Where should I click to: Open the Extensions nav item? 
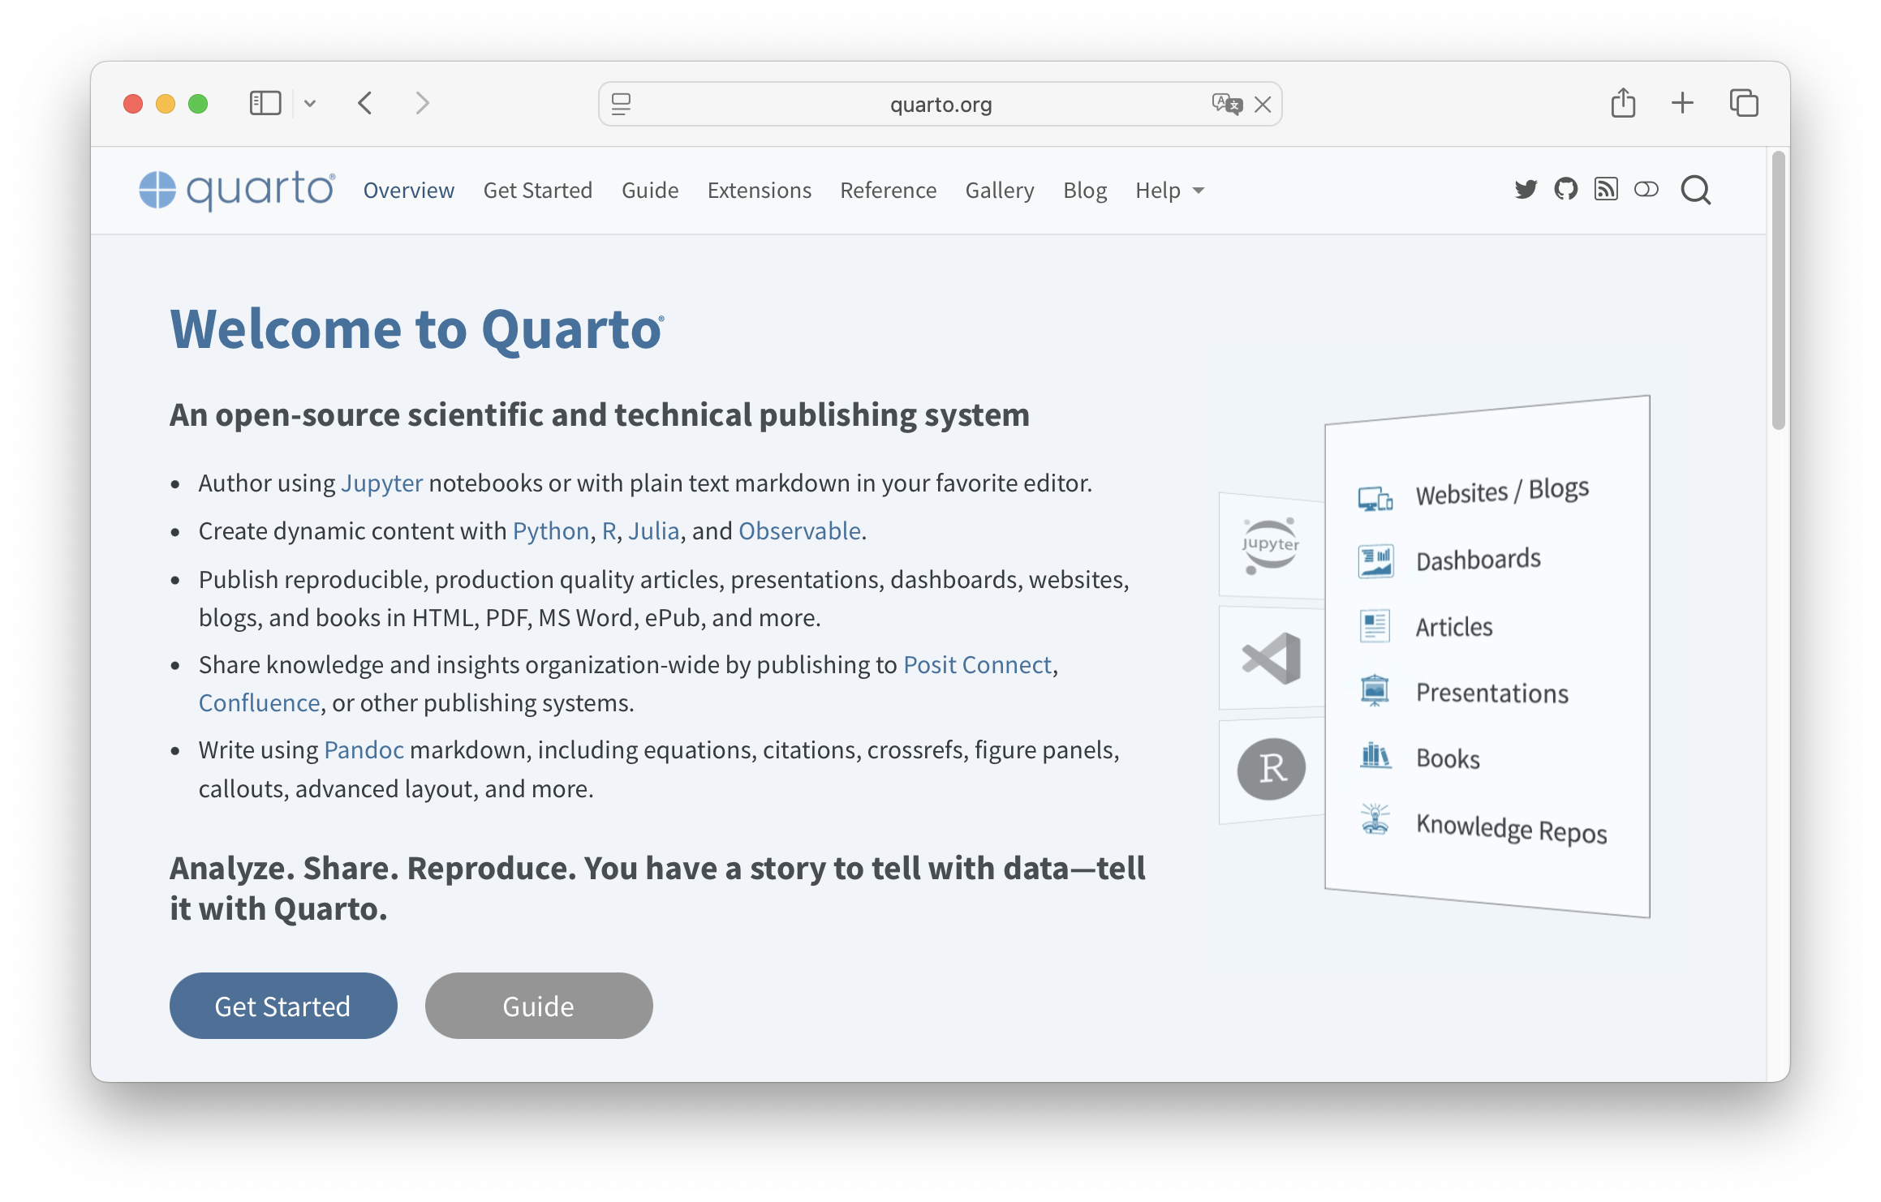760,191
